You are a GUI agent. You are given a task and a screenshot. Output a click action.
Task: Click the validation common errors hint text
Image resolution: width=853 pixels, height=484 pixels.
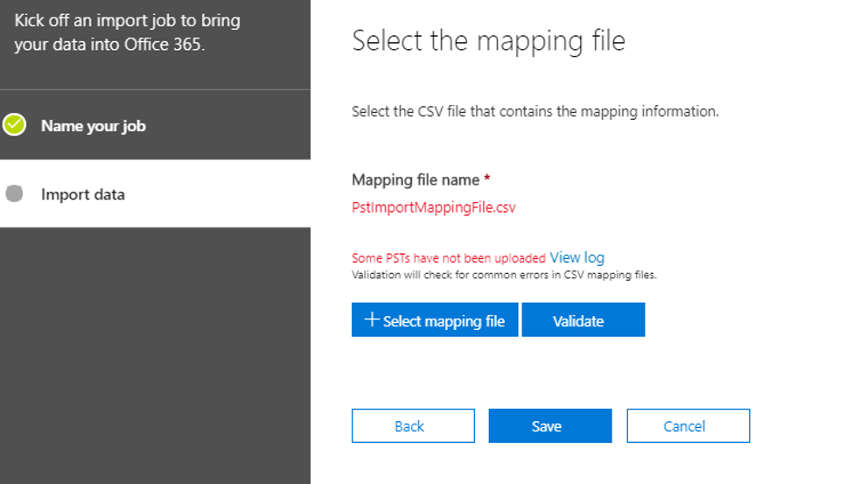(x=504, y=275)
